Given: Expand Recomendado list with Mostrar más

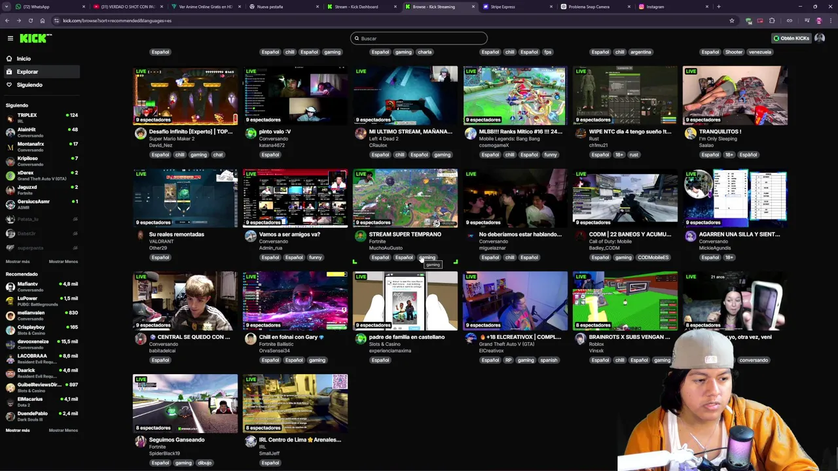Looking at the screenshot, I should click(18, 430).
